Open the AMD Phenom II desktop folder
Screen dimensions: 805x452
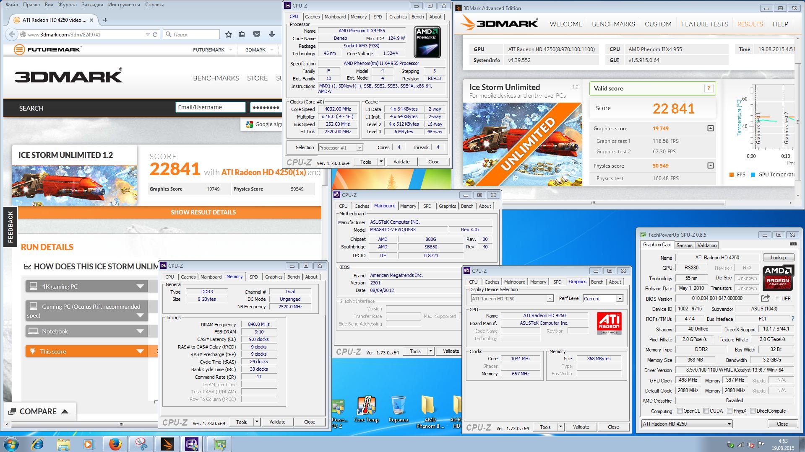tap(430, 411)
